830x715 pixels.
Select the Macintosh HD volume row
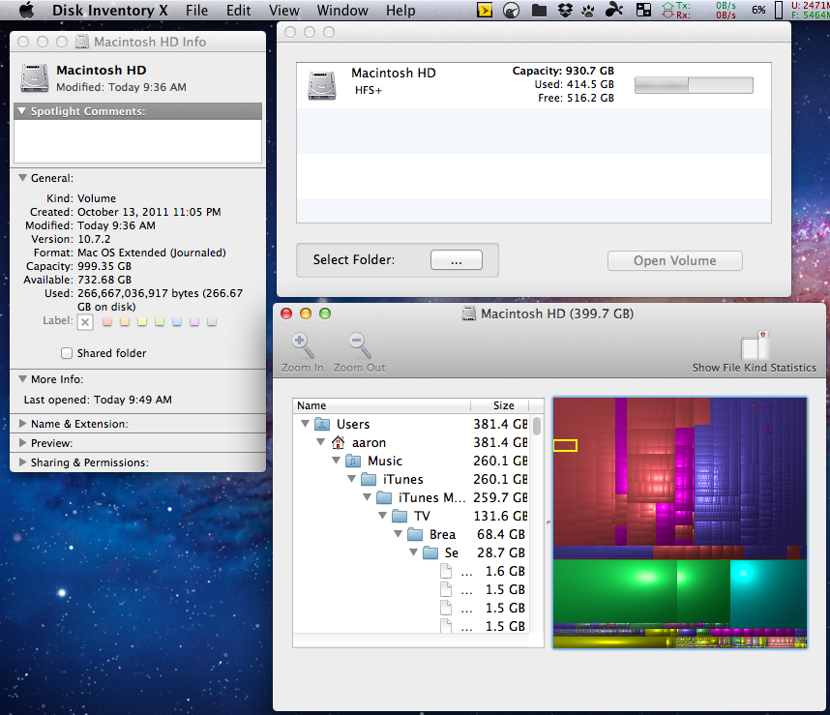(534, 85)
